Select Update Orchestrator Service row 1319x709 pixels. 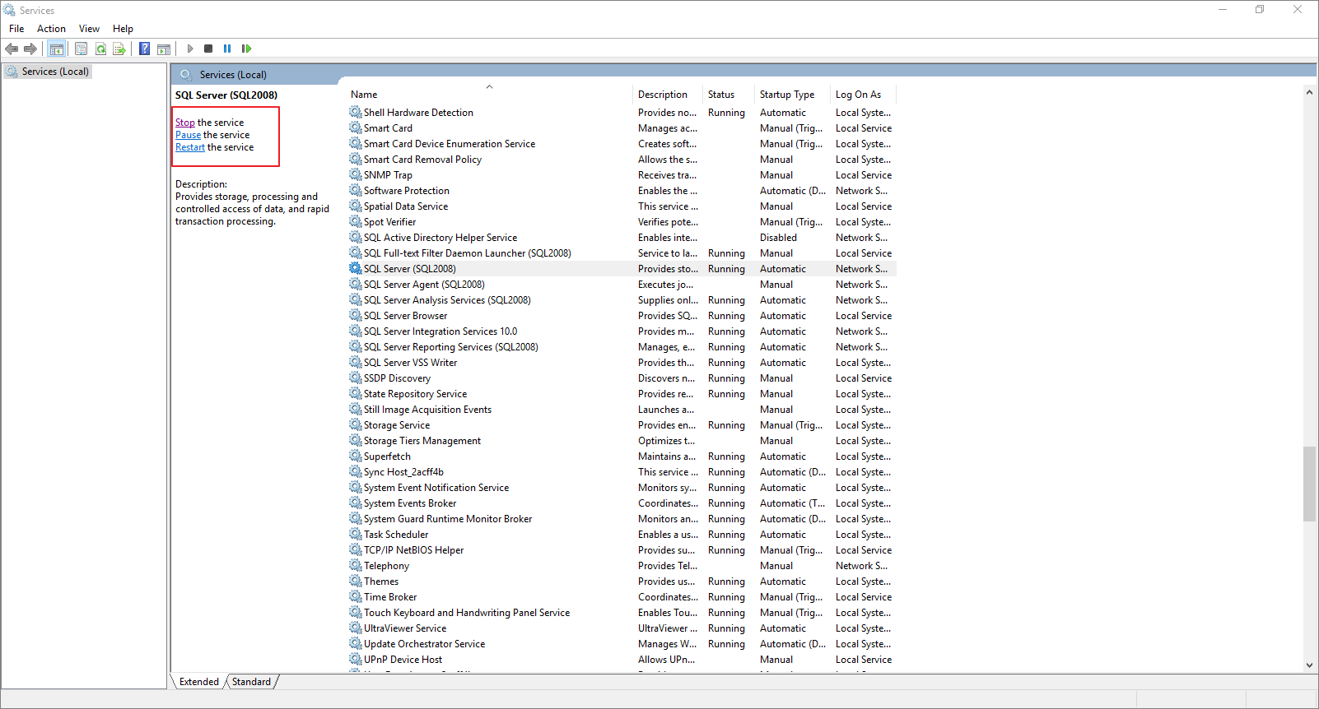(622, 643)
